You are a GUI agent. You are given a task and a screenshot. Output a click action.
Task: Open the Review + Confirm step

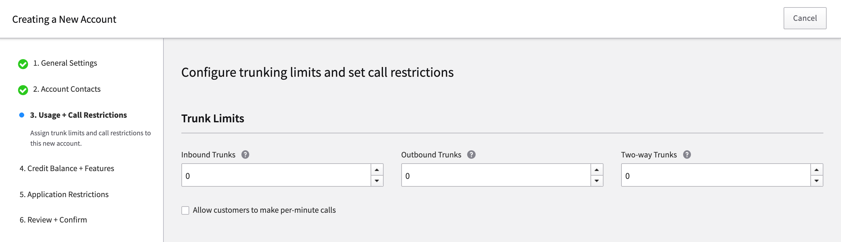tap(53, 220)
